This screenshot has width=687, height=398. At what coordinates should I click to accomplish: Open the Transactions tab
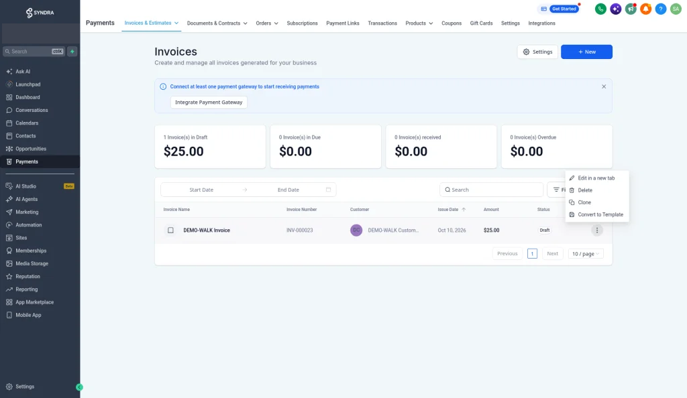[382, 23]
